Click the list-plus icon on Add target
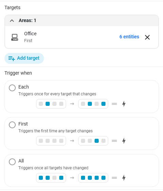Image resolution: width=163 pixels, height=191 pixels. click(x=12, y=58)
